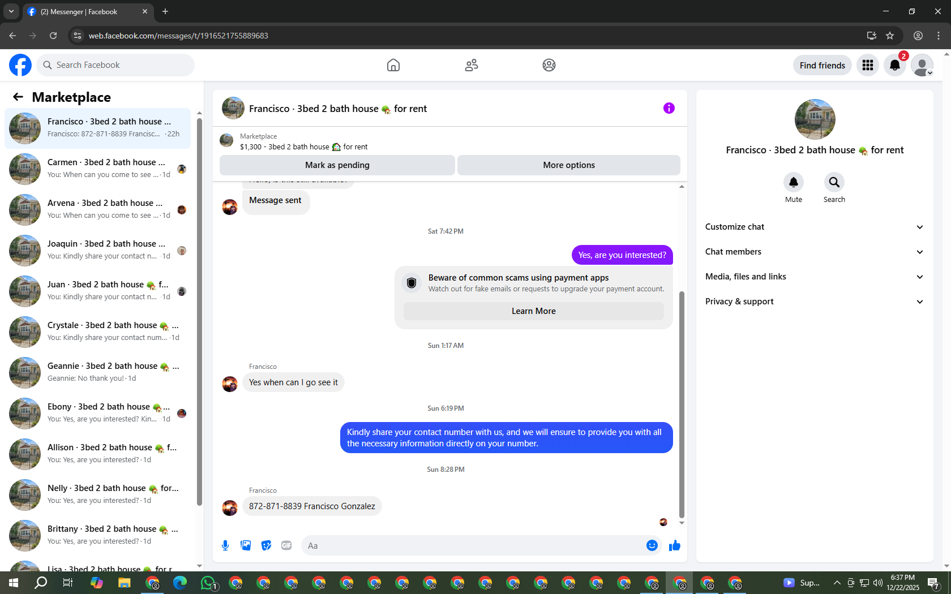
Task: Click More options button
Action: pos(569,165)
